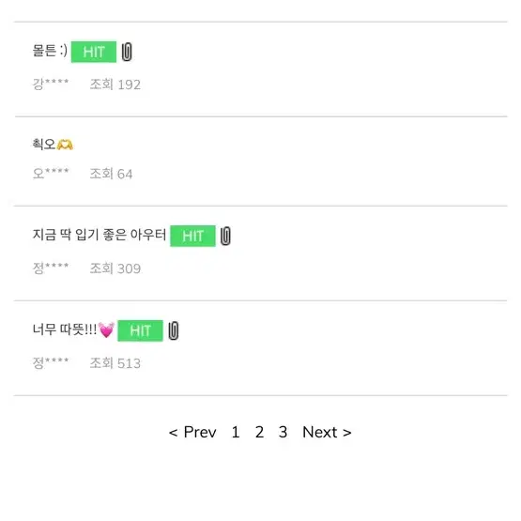Click HIT badge on 지금 딱 입기 좋은 아우터
This screenshot has width=521, height=521.
(192, 236)
